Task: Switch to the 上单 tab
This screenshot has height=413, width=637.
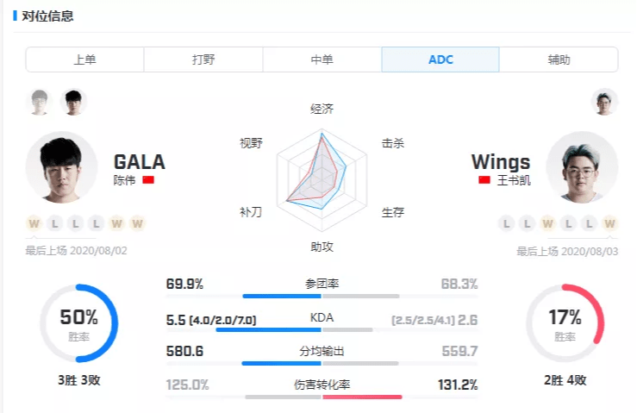Action: pos(84,59)
